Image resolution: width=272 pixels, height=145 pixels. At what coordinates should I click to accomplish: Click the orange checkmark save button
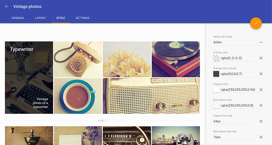click(256, 23)
